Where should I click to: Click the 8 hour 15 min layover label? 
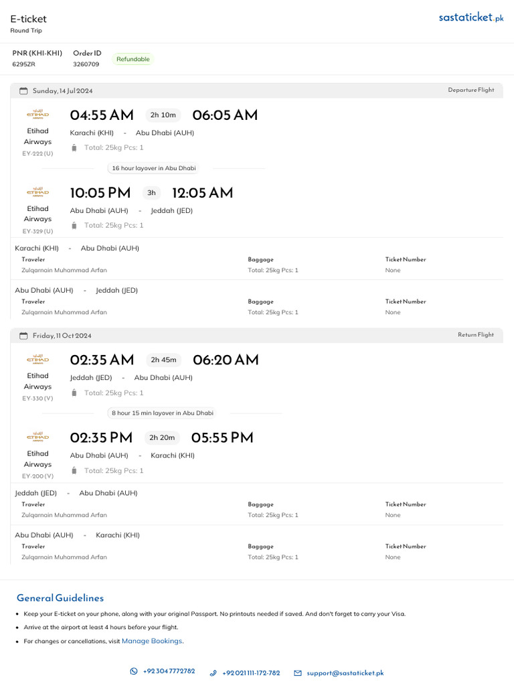click(163, 413)
